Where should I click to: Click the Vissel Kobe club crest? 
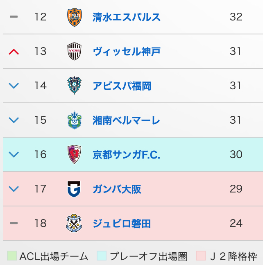(75, 52)
